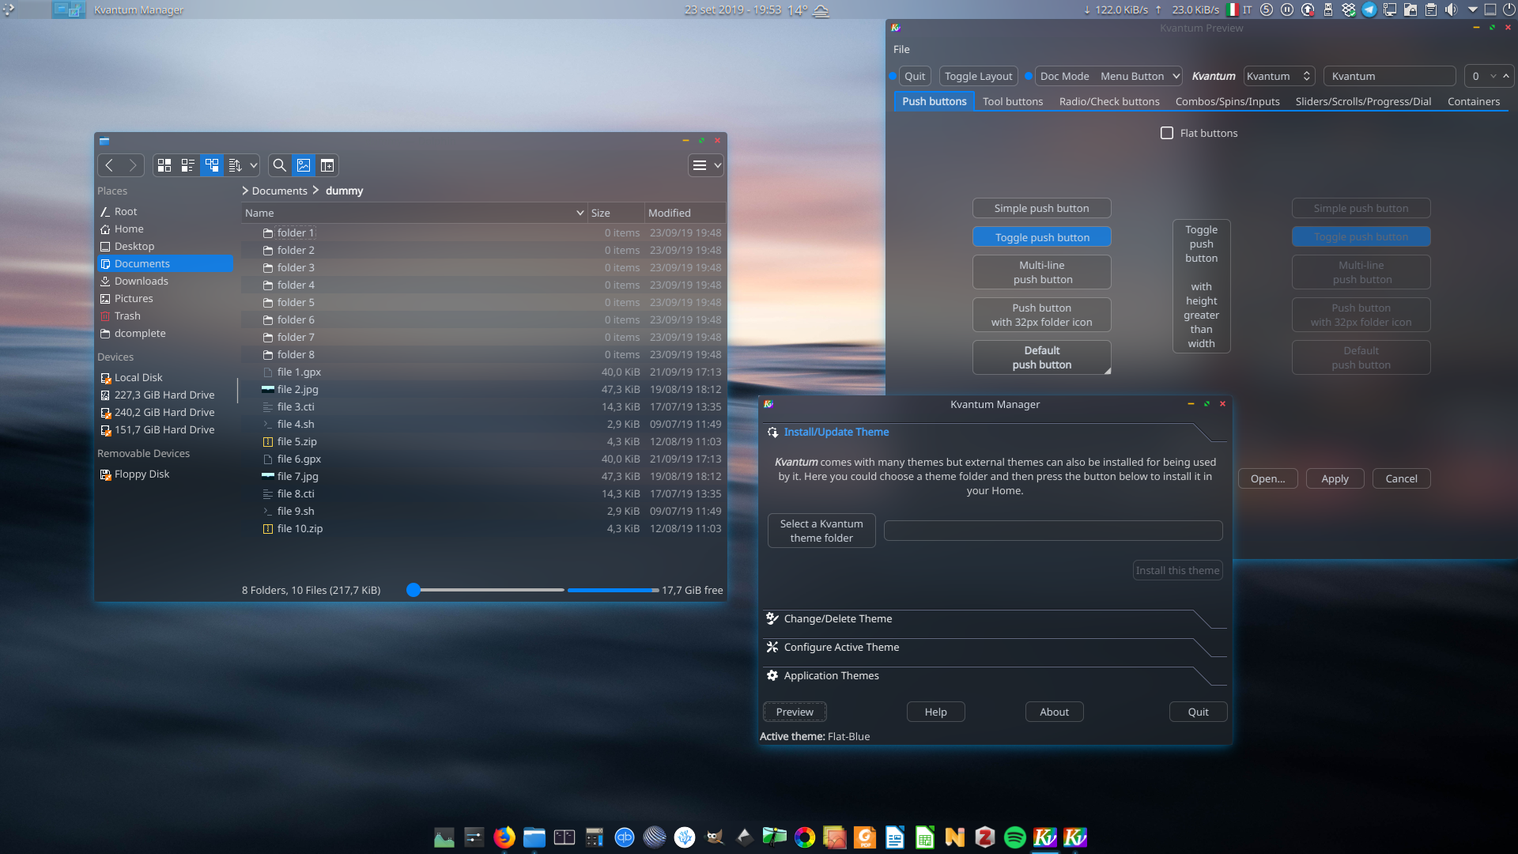Toggle the image preview icon
This screenshot has width=1518, height=854.
click(304, 165)
